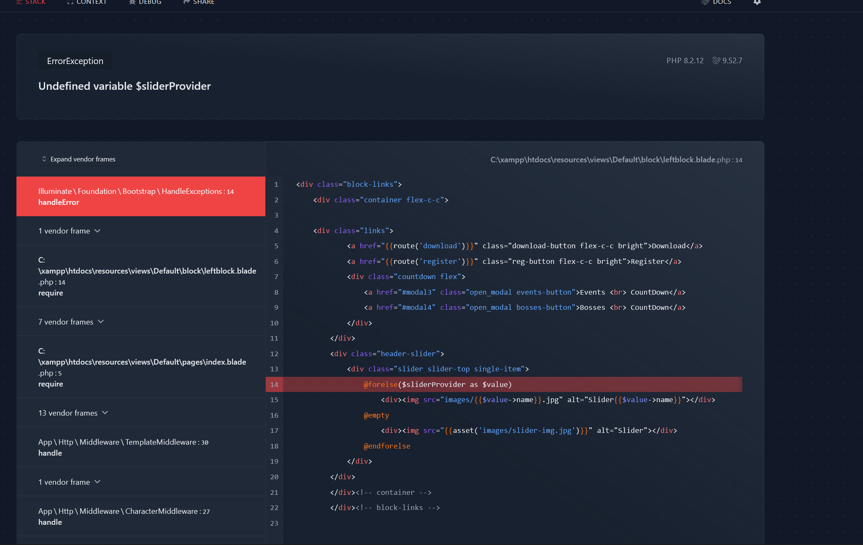This screenshot has width=863, height=545.
Task: Click the ErrorException label
Action: click(75, 61)
